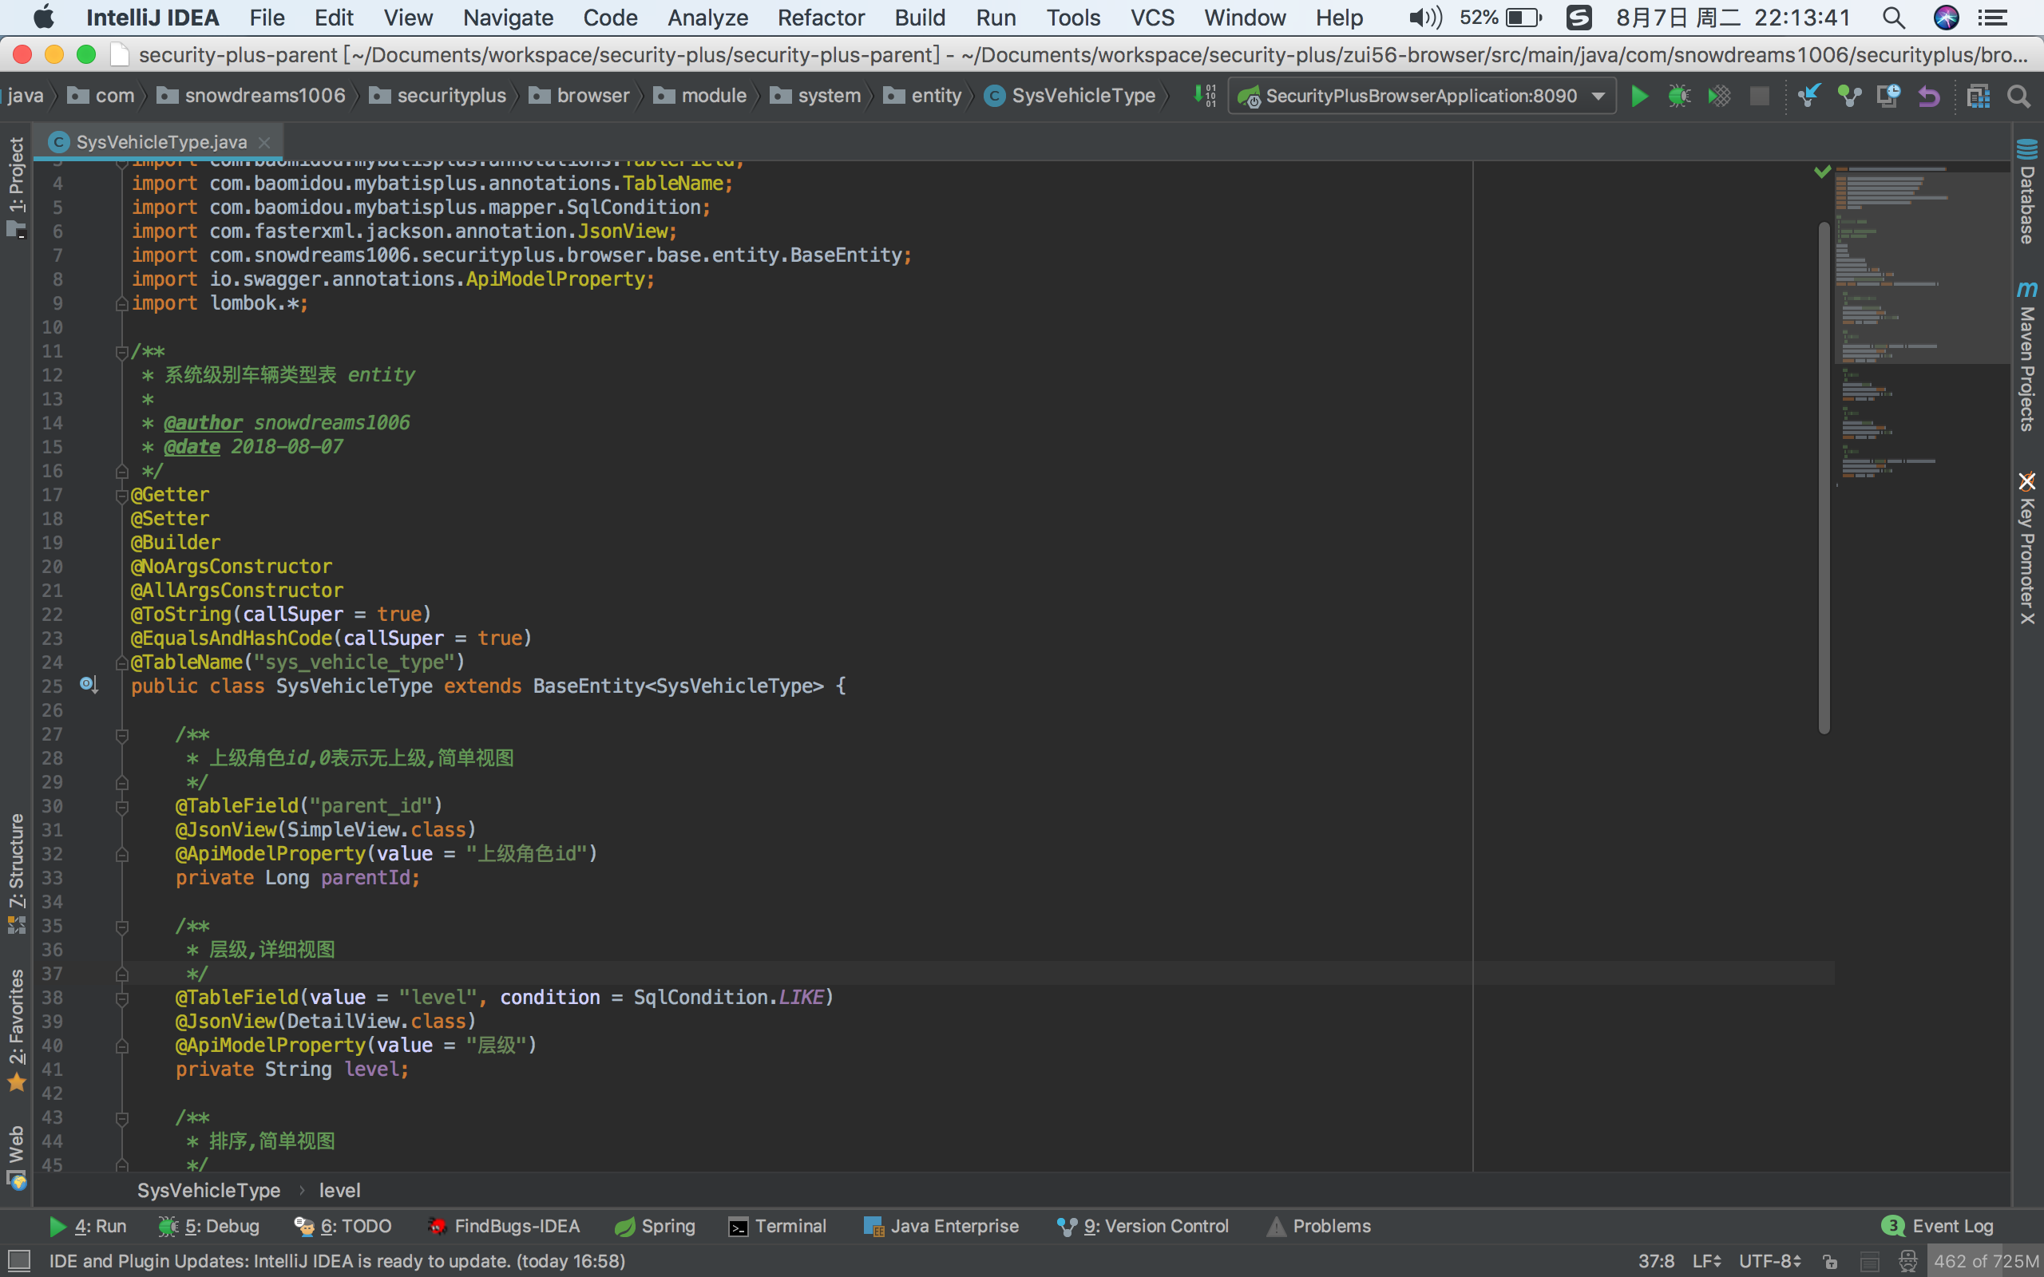
Task: Open the Event Log
Action: point(1937,1227)
